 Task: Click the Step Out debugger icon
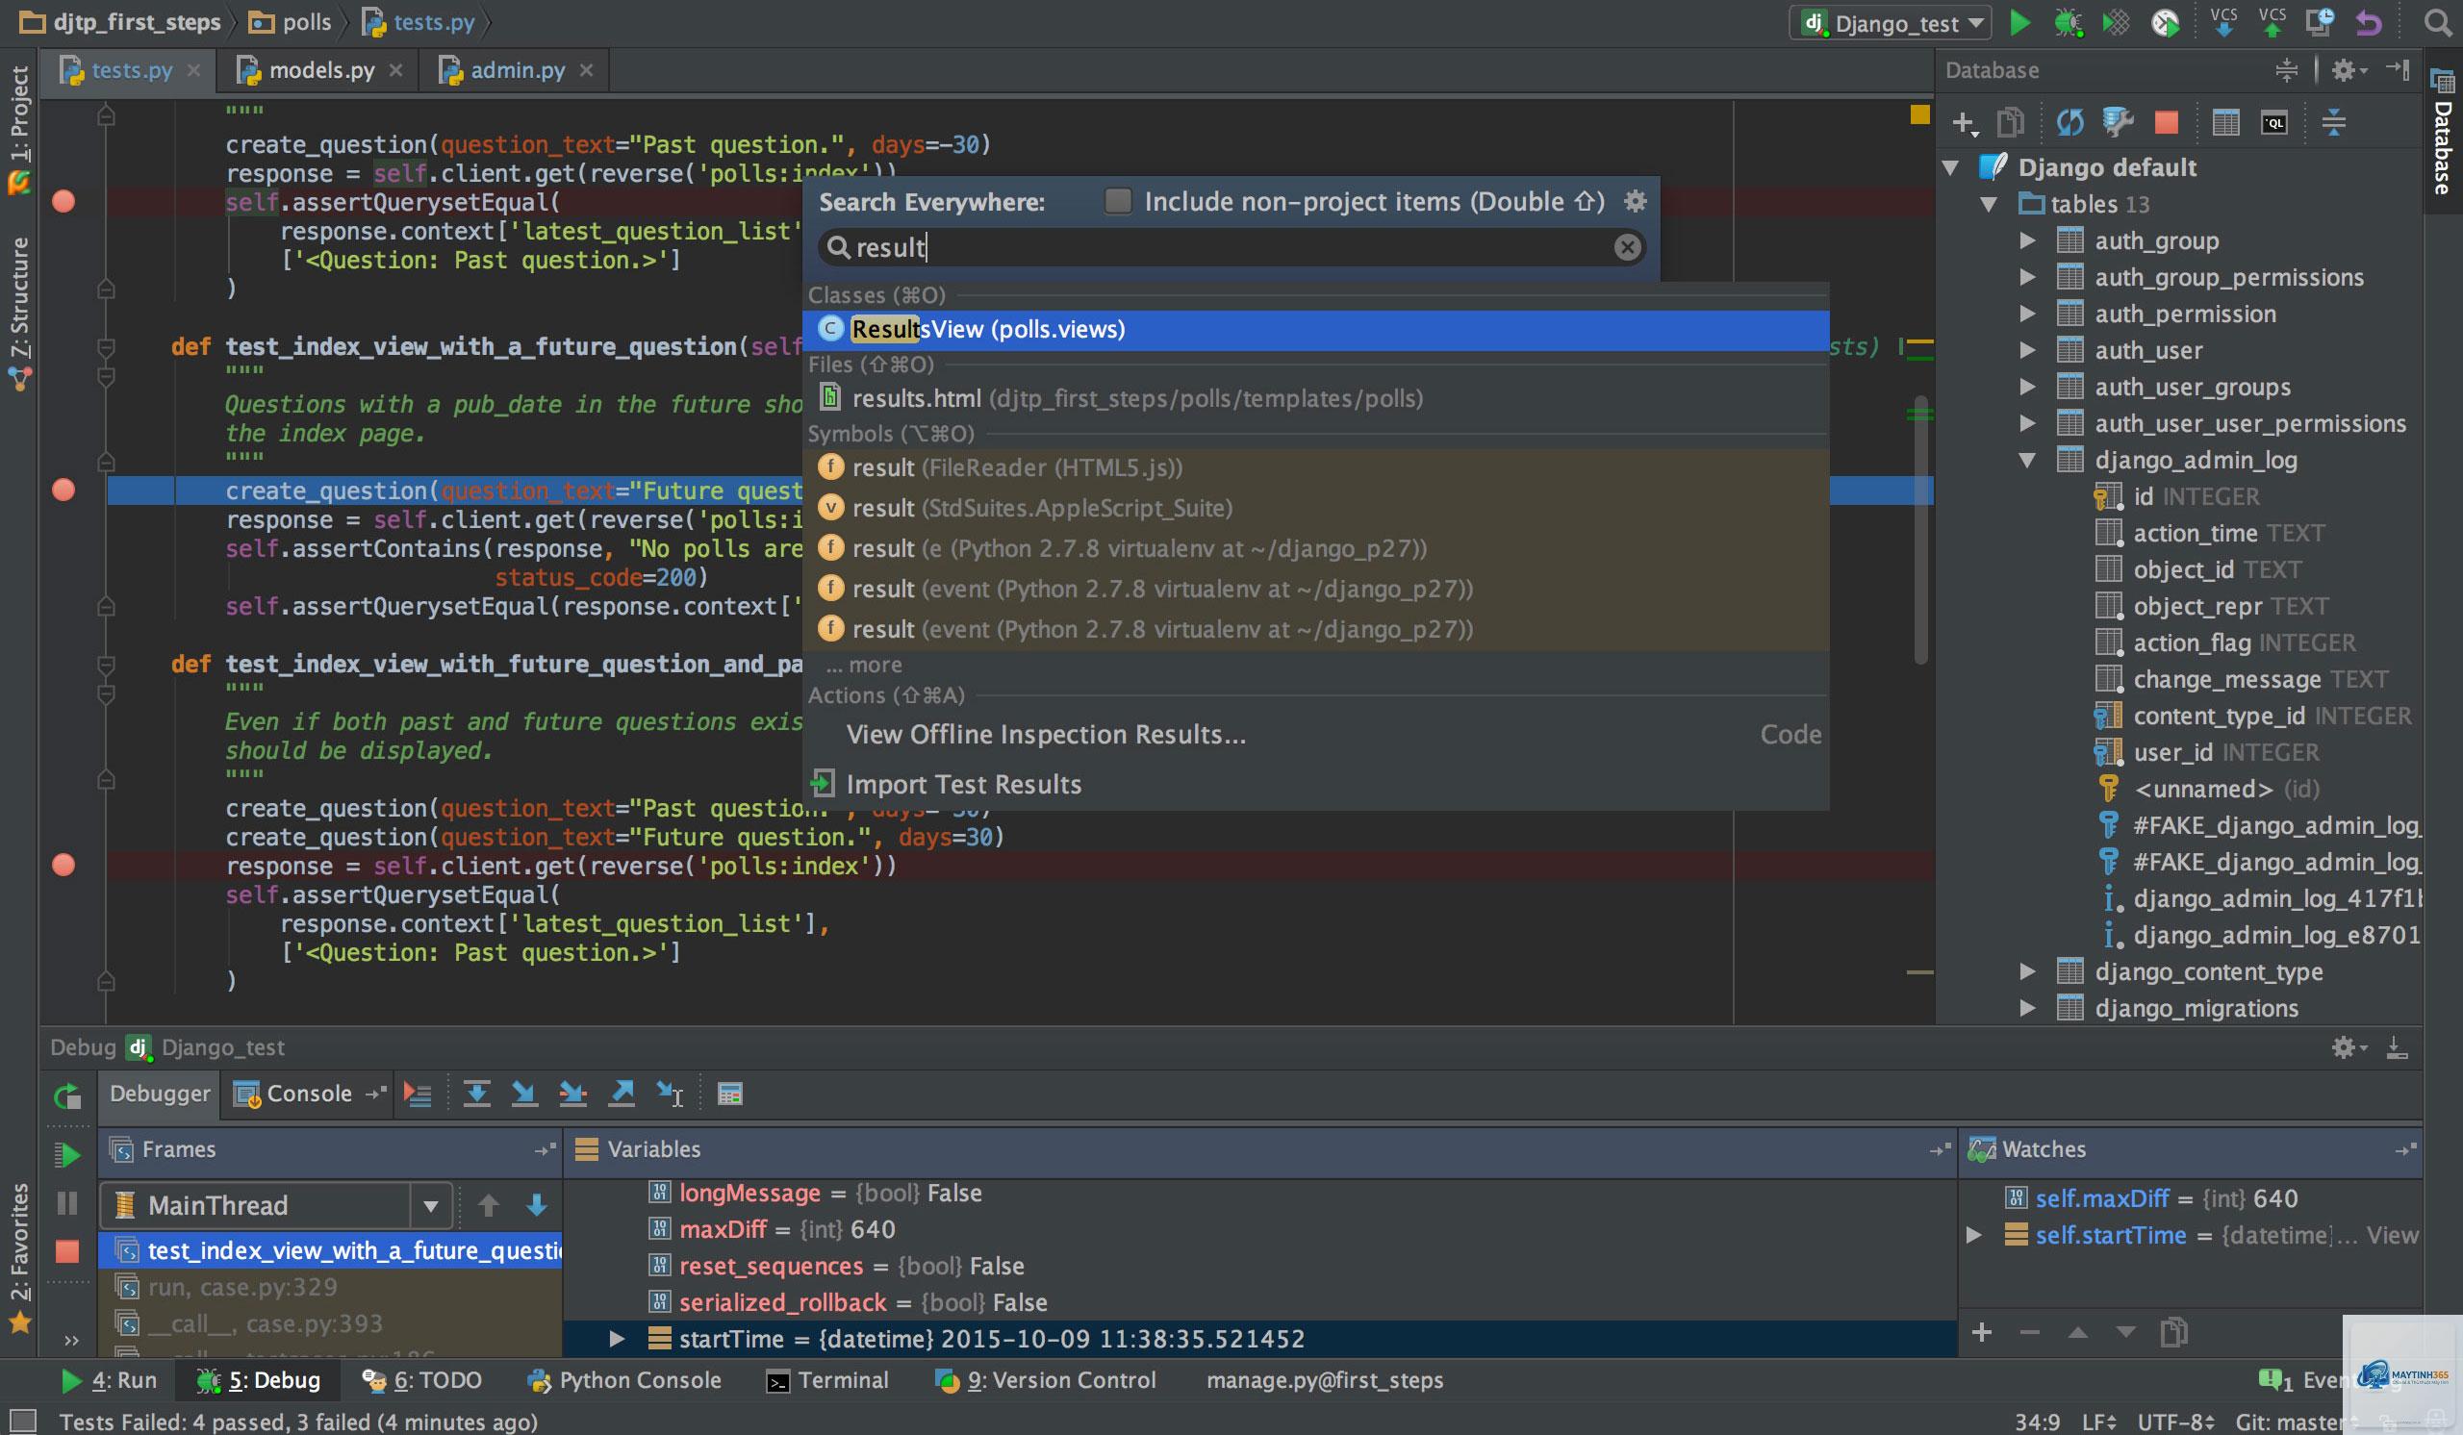click(622, 1095)
